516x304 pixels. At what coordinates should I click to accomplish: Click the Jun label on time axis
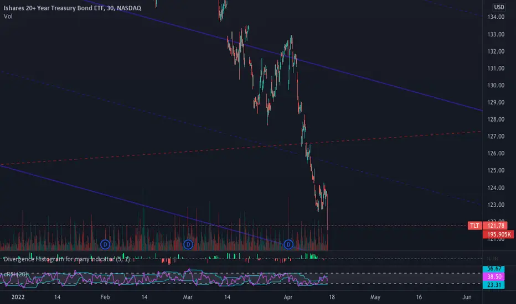467,297
